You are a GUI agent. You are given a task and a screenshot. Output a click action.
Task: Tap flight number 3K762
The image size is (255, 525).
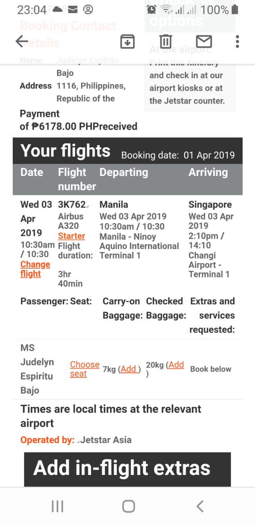point(72,204)
